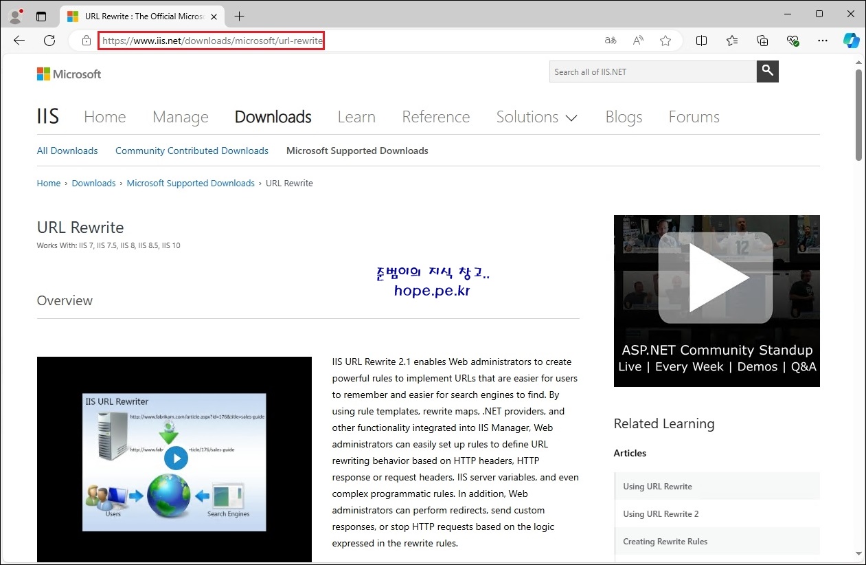Click the page vertical scrollbar thumb

pyautogui.click(x=858, y=115)
